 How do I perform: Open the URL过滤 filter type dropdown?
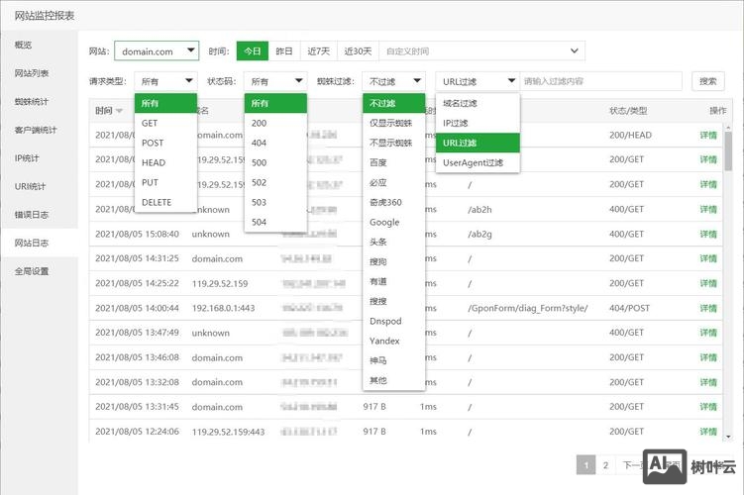(478, 81)
